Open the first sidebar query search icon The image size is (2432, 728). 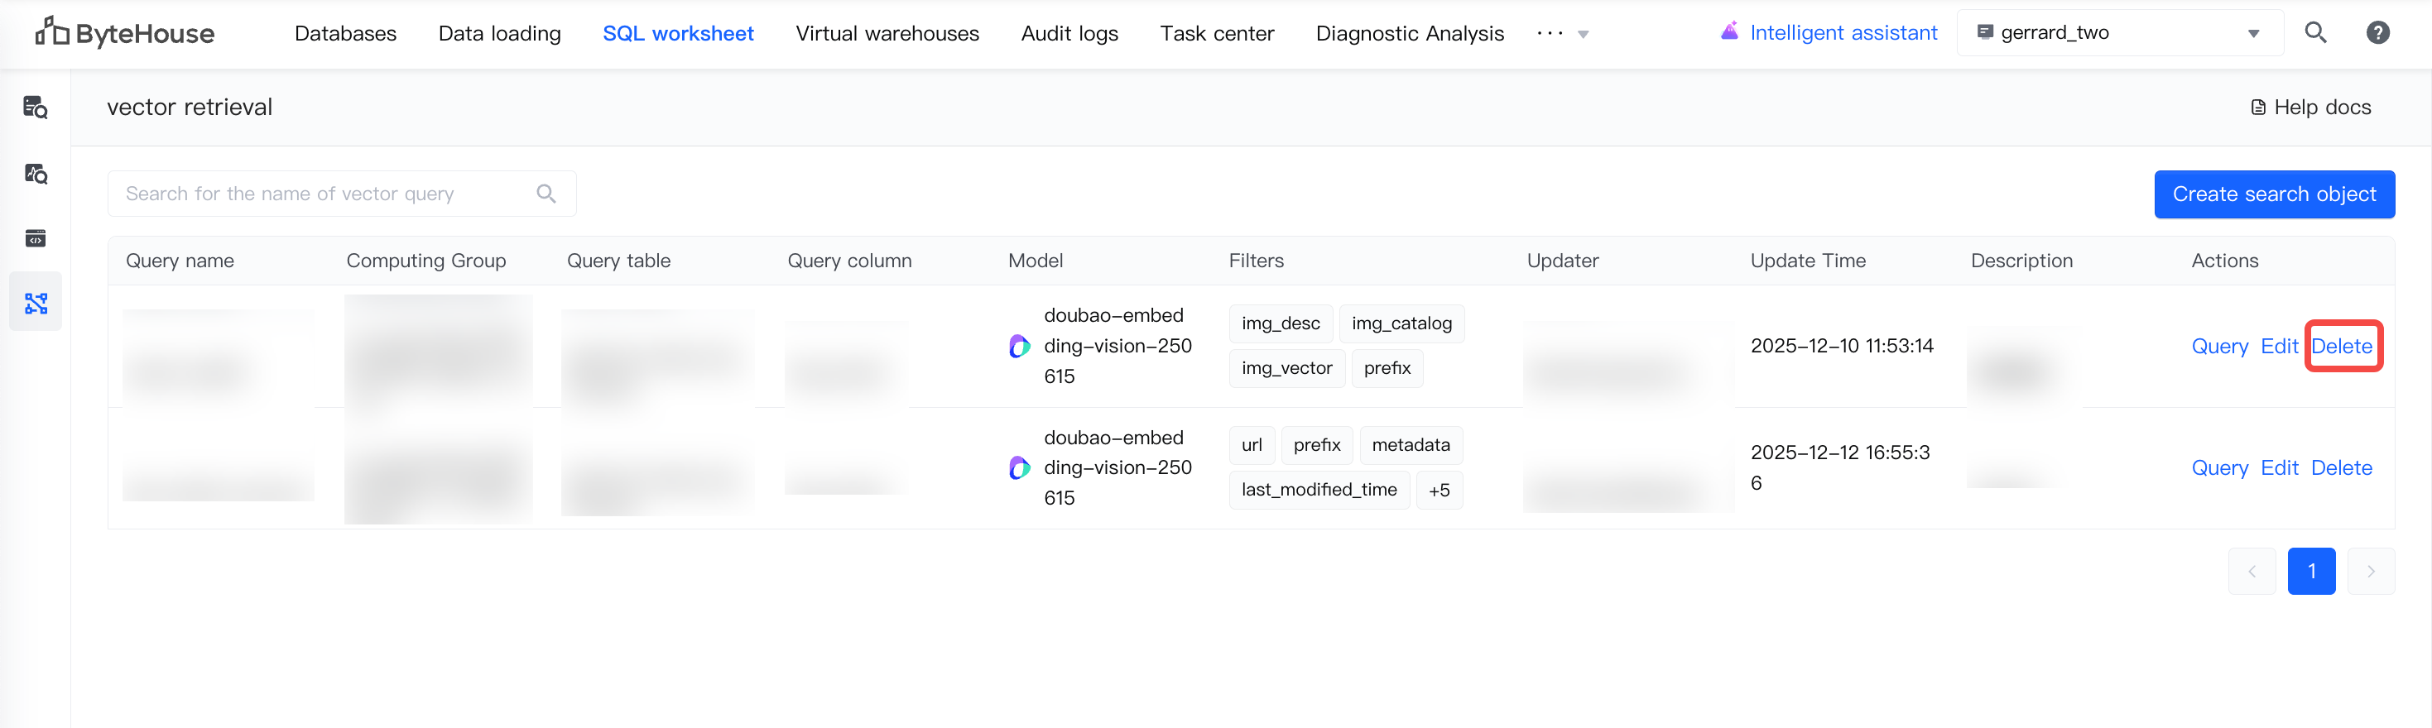[36, 108]
